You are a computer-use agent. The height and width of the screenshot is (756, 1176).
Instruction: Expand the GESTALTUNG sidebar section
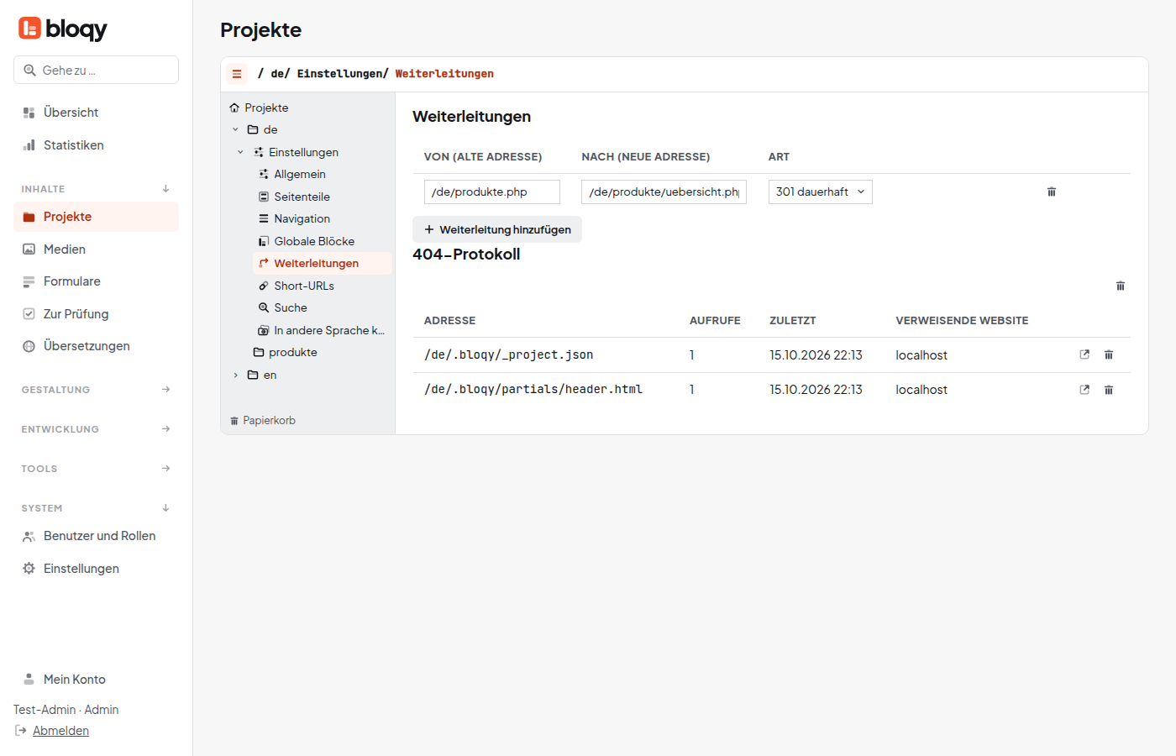tap(165, 390)
